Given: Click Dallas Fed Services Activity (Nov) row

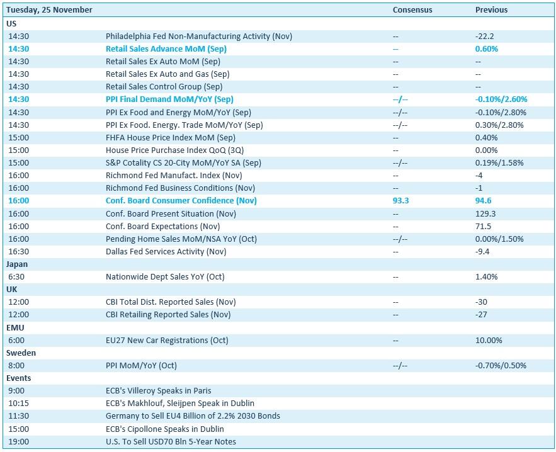Looking at the screenshot, I should point(166,252).
